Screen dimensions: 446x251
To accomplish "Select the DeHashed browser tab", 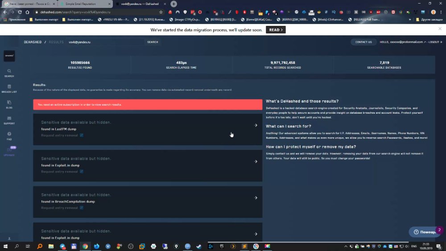I will click(140, 4).
